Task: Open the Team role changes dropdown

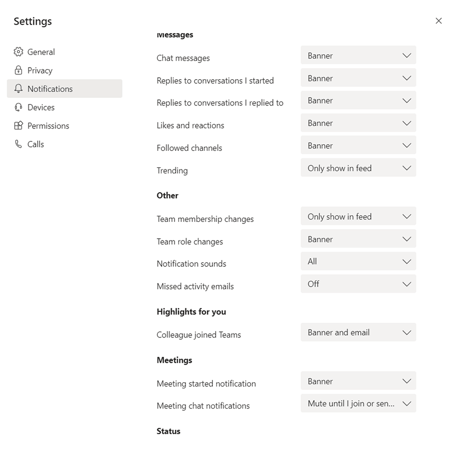Action: pyautogui.click(x=358, y=239)
